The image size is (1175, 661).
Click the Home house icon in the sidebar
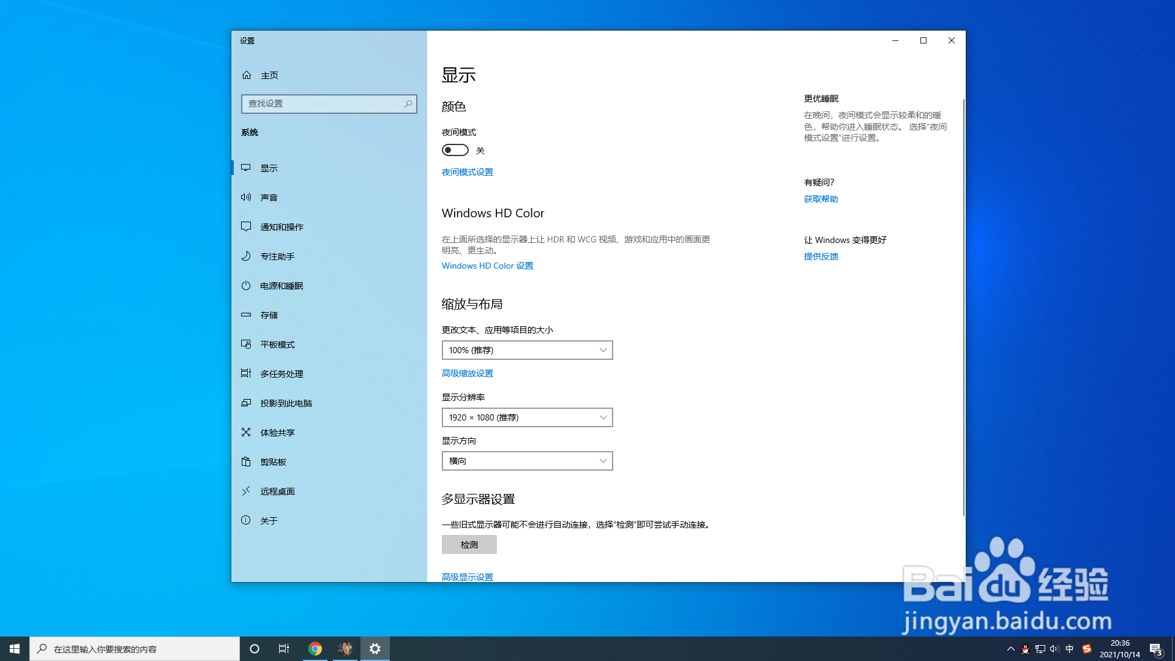click(247, 75)
